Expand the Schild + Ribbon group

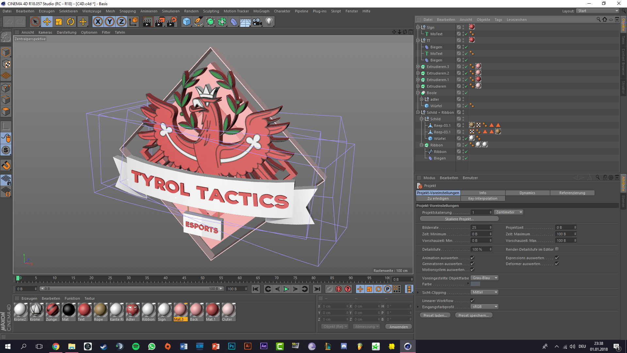(417, 112)
